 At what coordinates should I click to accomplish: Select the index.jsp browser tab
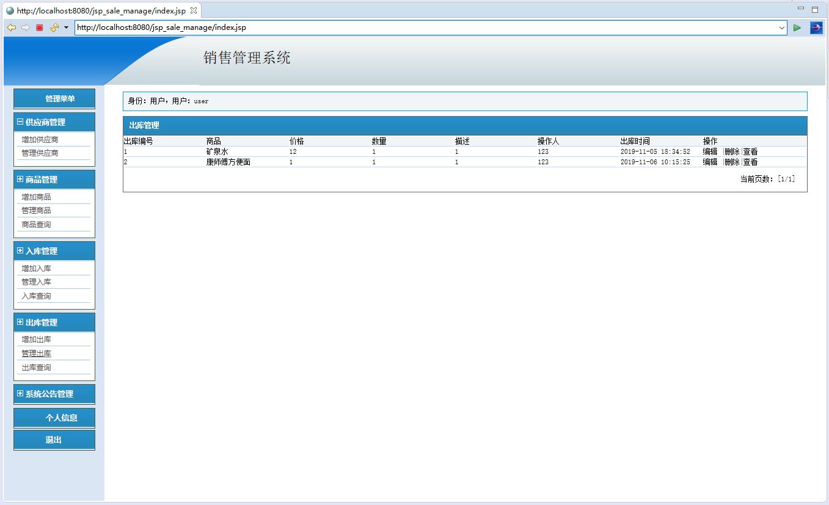click(98, 10)
